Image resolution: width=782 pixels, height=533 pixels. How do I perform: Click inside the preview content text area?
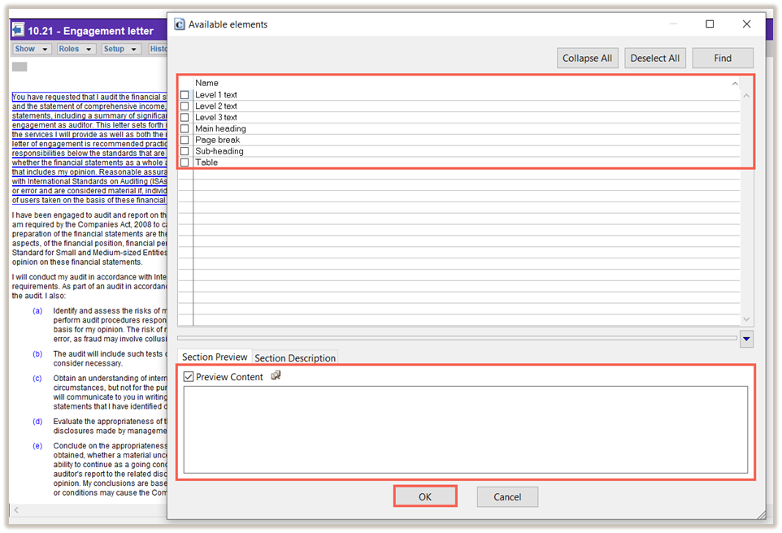465,429
